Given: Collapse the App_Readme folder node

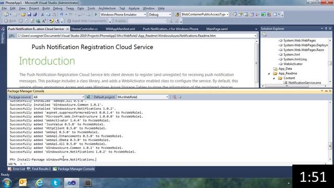Looking at the screenshot, I should click(269, 74).
